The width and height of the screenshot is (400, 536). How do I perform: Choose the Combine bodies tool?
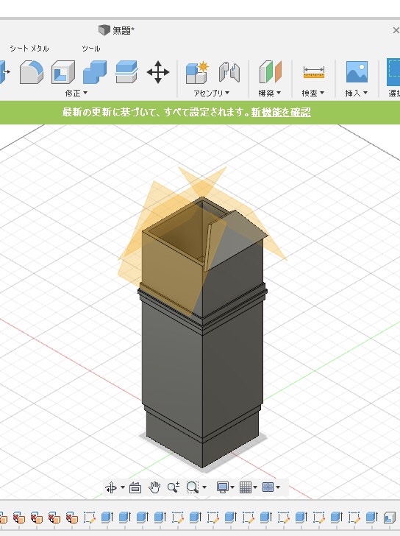pos(95,72)
